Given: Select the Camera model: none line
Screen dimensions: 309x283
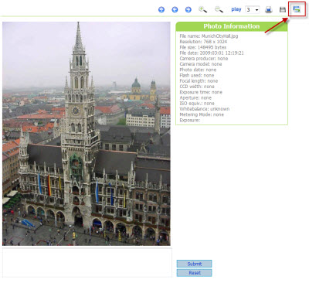Looking at the screenshot, I should click(201, 64).
